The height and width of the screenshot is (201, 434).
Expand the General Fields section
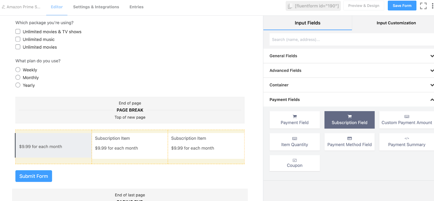click(x=349, y=56)
